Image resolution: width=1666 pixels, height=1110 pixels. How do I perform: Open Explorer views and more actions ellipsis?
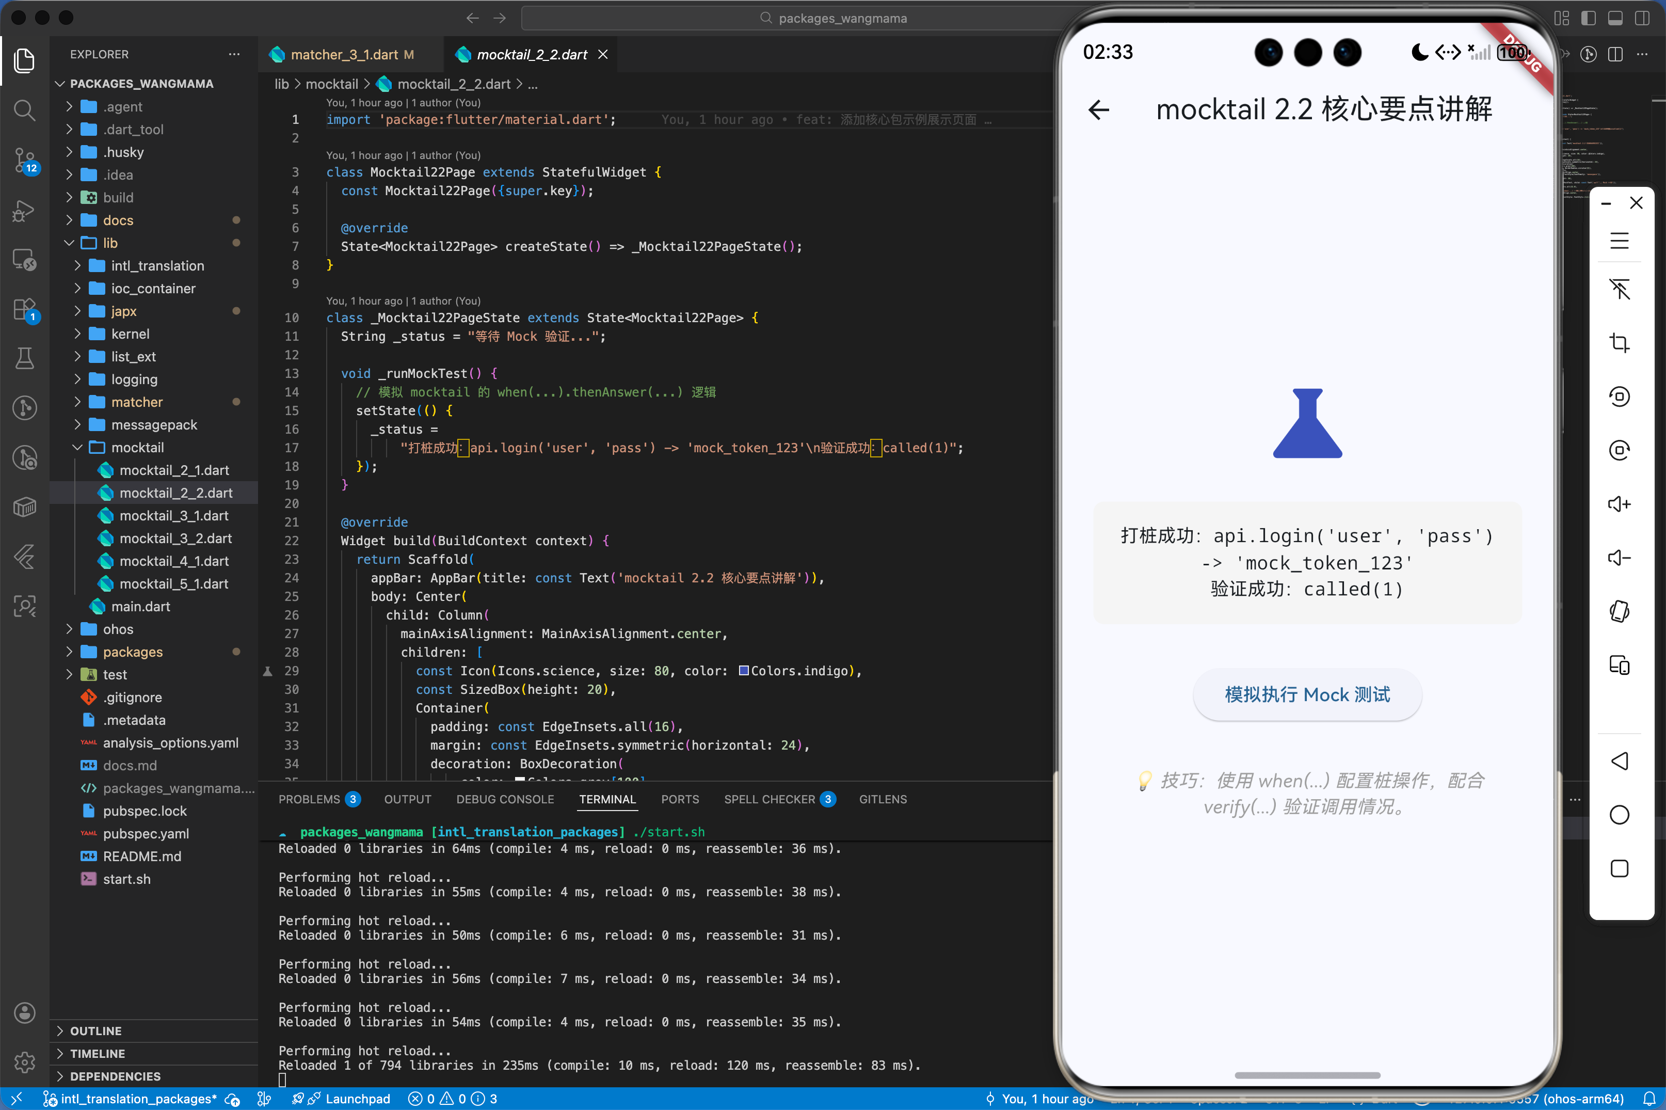(234, 54)
